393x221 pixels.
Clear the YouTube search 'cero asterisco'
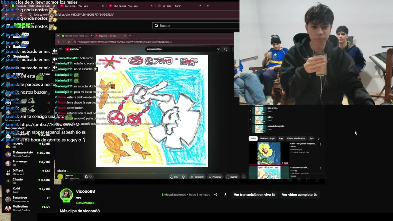click(x=218, y=49)
